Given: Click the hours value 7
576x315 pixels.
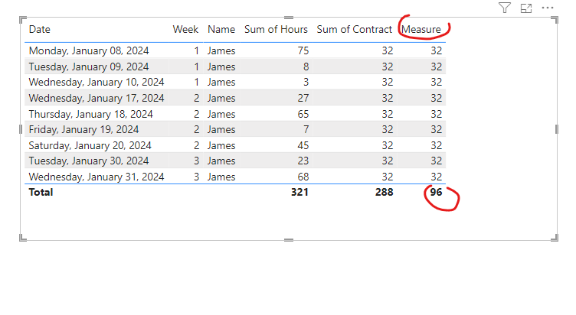Looking at the screenshot, I should click(x=306, y=129).
